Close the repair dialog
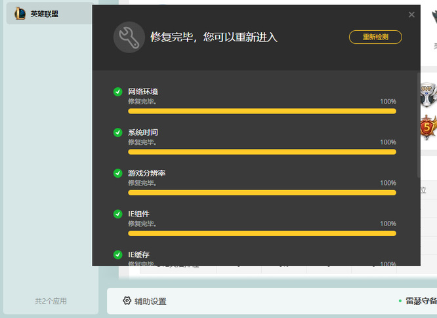Viewport: 437px width, 318px height. click(411, 15)
